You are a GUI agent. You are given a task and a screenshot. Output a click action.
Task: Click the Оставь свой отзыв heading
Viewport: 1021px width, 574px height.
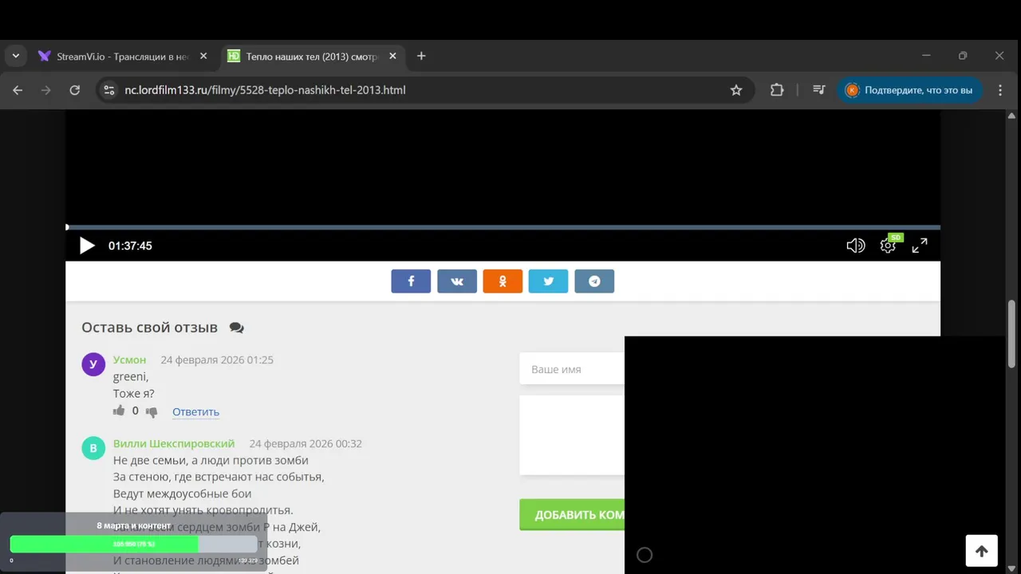149,328
